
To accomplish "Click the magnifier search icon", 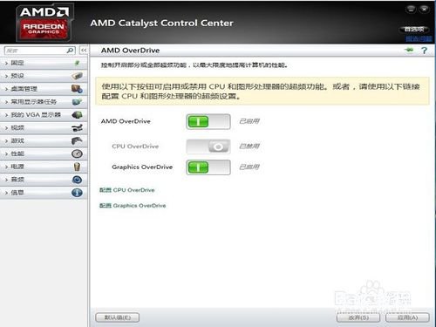I will [70, 51].
